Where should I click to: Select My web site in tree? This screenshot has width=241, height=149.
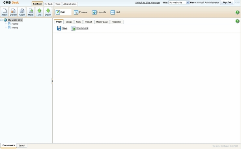tap(15, 20)
